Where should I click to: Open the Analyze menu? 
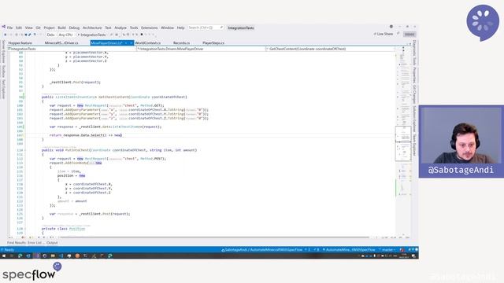click(x=120, y=28)
